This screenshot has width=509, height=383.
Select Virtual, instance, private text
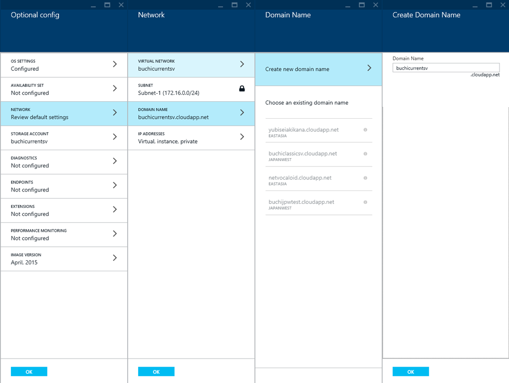[x=168, y=142]
